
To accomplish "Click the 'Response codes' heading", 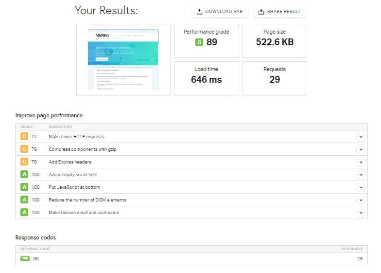I will [35, 237].
